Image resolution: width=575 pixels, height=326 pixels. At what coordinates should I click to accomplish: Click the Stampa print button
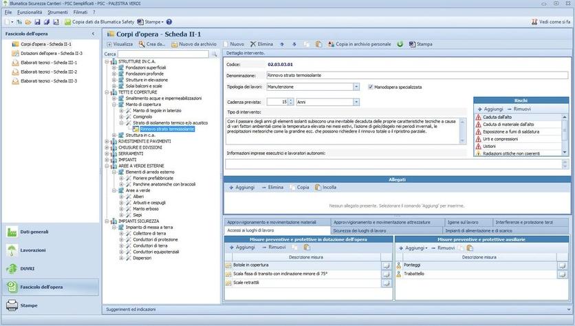421,44
